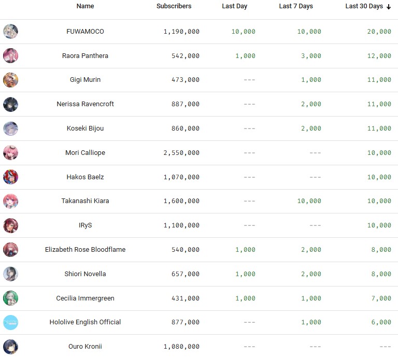Sort by Last 7 Days header
The image size is (398, 358).
[x=295, y=6]
